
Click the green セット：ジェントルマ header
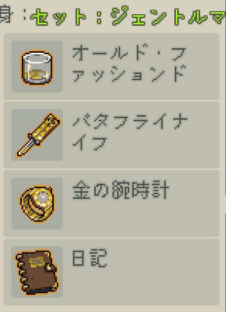coord(128,17)
